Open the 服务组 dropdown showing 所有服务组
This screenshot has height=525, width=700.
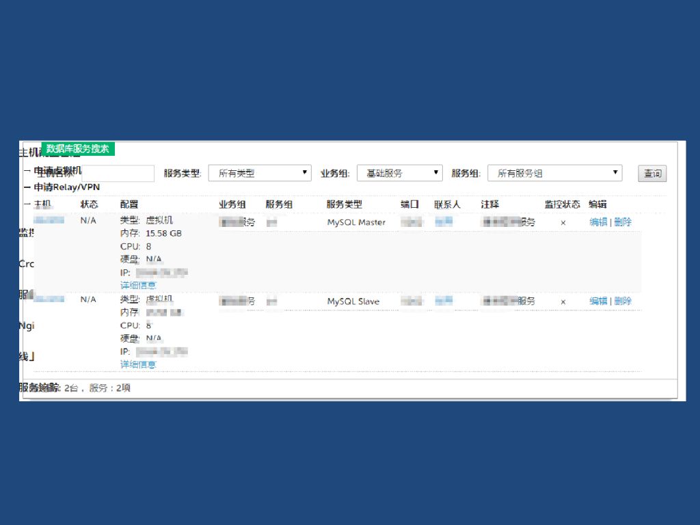pos(554,173)
